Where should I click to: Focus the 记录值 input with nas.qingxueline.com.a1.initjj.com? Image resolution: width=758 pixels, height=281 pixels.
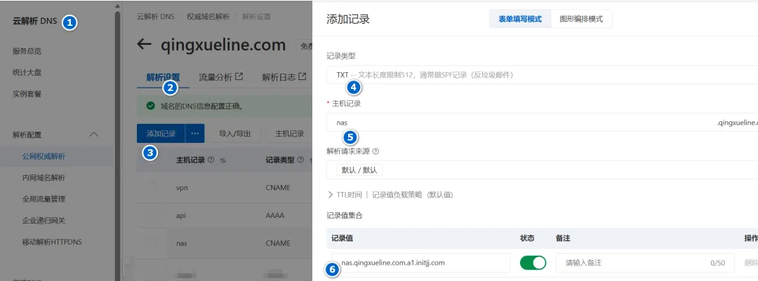tap(421, 263)
